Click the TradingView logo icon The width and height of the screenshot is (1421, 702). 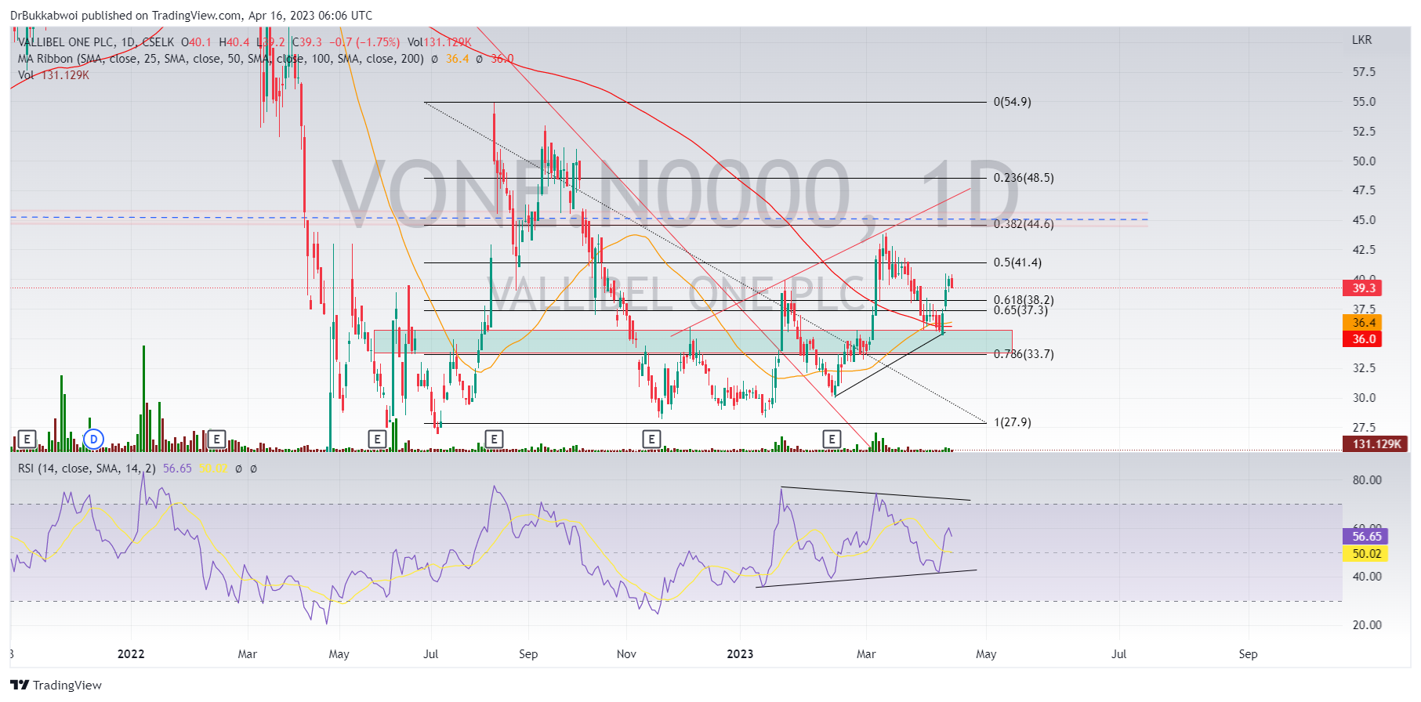20,685
